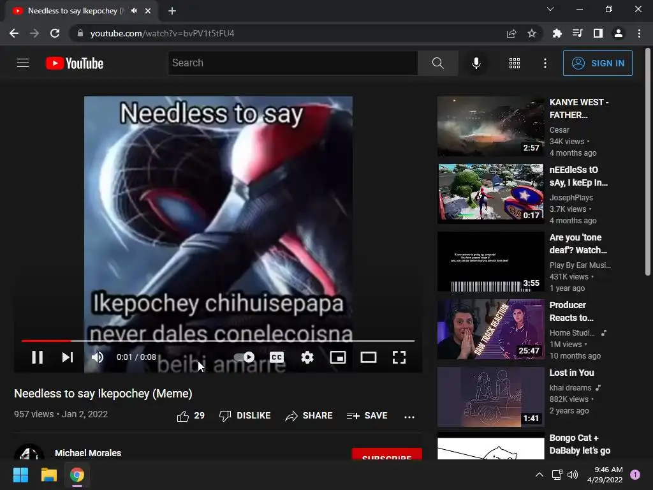Open more actions ellipsis under video
The height and width of the screenshot is (490, 653).
409,416
